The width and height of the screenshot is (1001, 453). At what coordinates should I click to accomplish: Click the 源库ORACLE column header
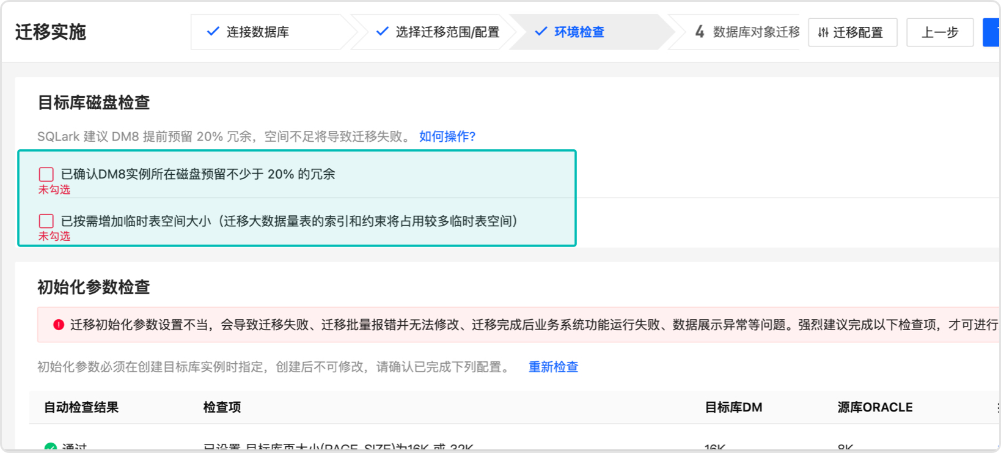coord(875,407)
